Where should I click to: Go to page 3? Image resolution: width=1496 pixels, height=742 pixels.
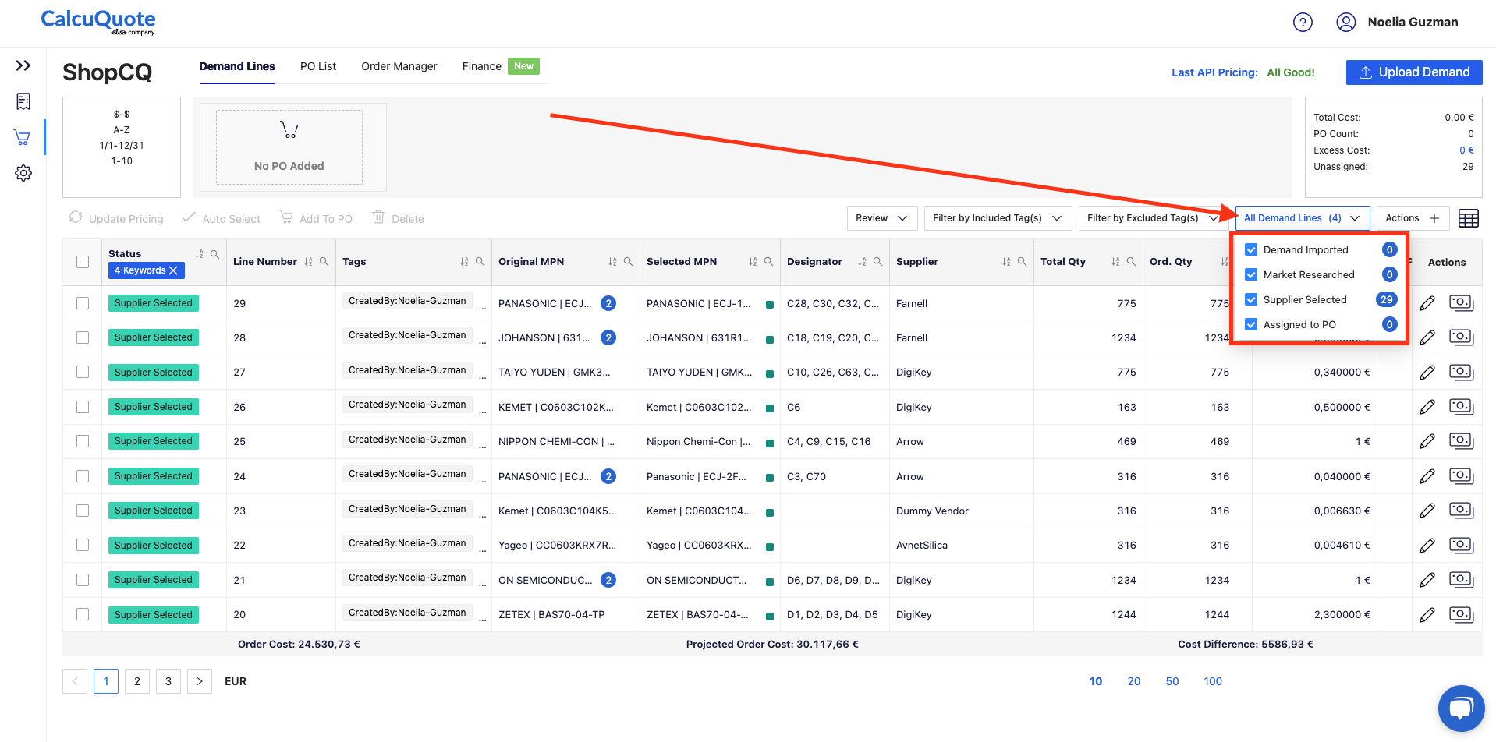168,681
